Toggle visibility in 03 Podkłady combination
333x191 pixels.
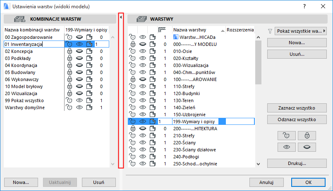coord(79,58)
